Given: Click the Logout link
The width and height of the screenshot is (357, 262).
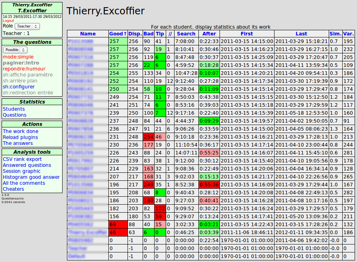Looking at the screenshot, I should [8, 21].
